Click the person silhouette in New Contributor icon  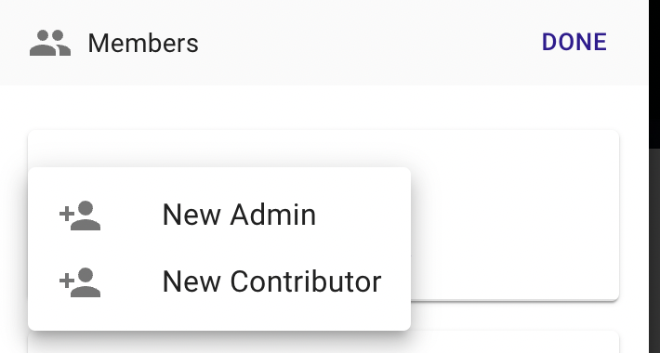click(x=86, y=281)
